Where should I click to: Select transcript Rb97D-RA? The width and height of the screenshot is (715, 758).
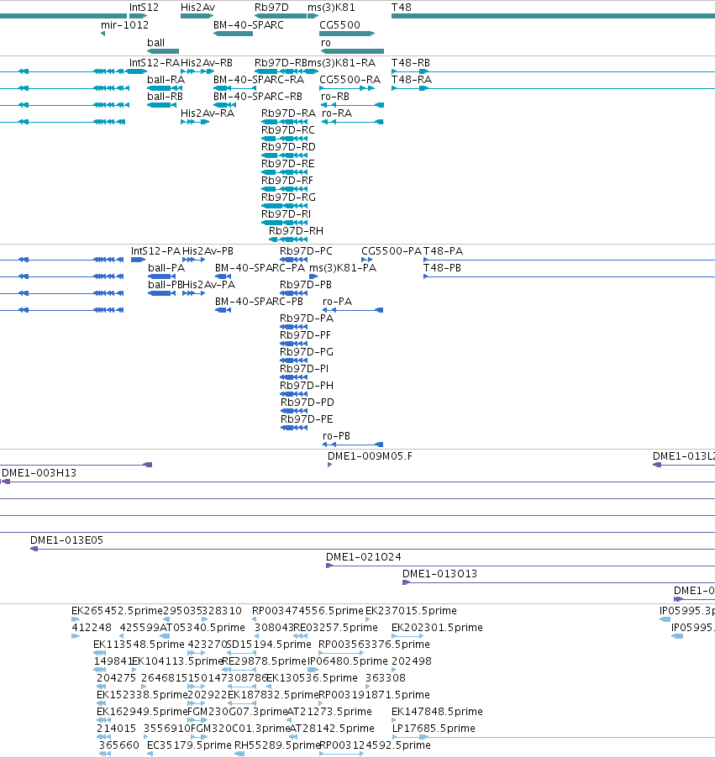289,113
